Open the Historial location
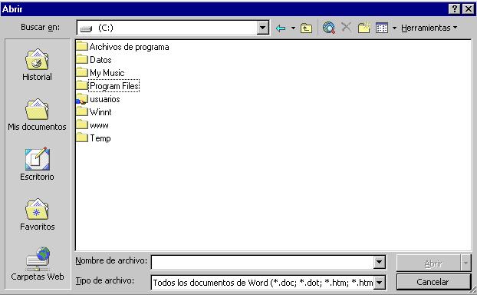This screenshot has height=295, width=477. coord(37,65)
